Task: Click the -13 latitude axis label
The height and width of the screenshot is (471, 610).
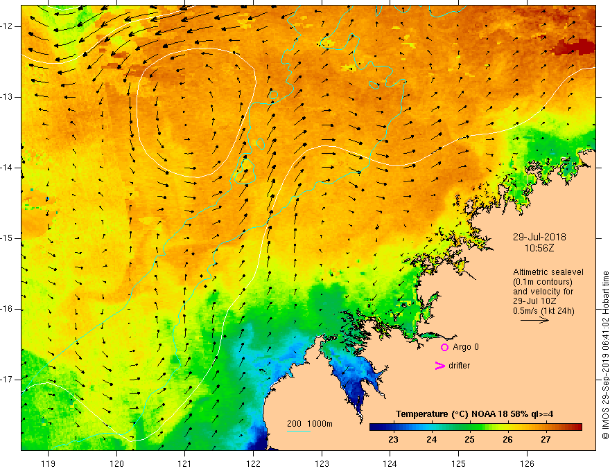Action: pos(8,97)
